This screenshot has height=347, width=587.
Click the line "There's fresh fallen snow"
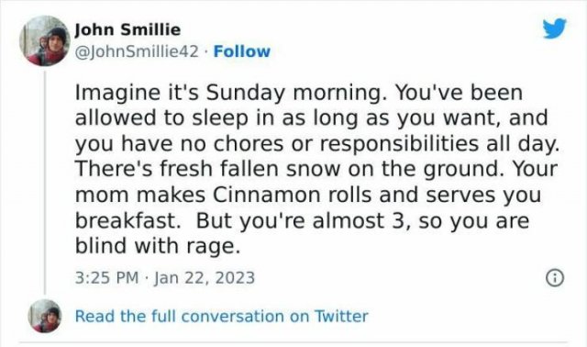click(x=316, y=170)
